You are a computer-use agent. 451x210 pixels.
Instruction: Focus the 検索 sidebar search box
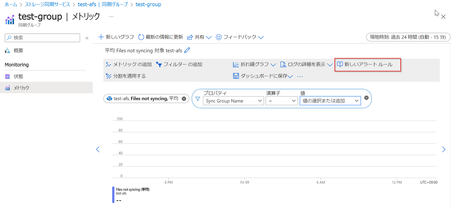(42, 38)
